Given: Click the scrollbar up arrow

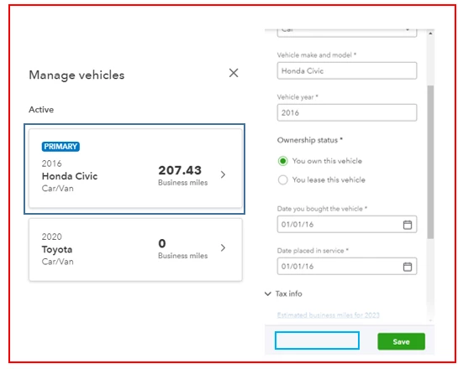Looking at the screenshot, I should [430, 34].
